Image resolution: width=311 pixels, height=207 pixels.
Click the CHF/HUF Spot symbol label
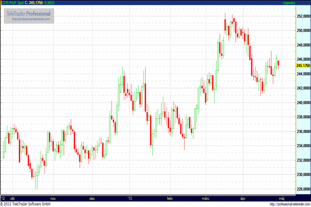[14, 3]
